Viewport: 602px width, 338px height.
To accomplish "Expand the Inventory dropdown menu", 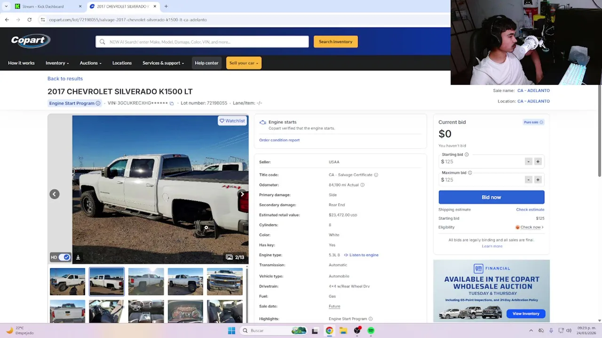I will [x=57, y=63].
